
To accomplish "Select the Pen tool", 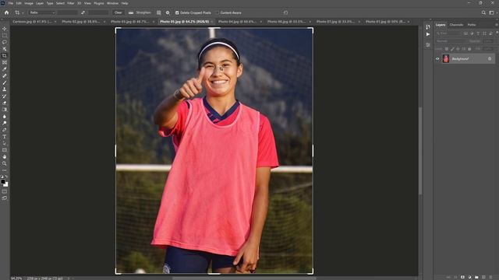I will coord(5,130).
